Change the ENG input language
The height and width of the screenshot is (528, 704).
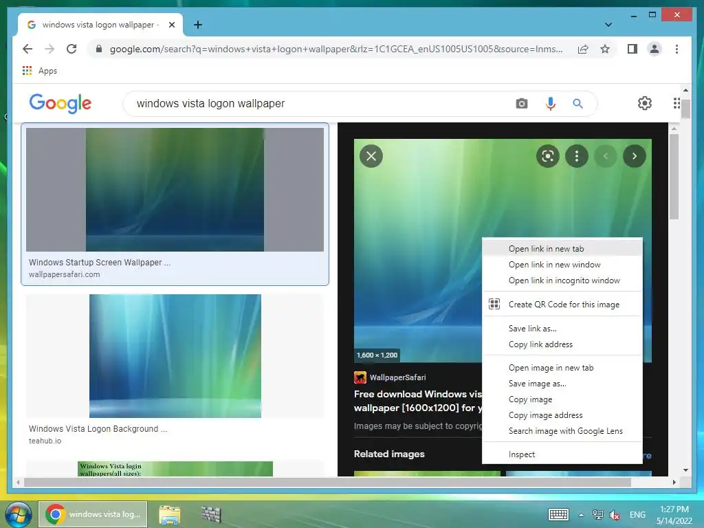(637, 515)
